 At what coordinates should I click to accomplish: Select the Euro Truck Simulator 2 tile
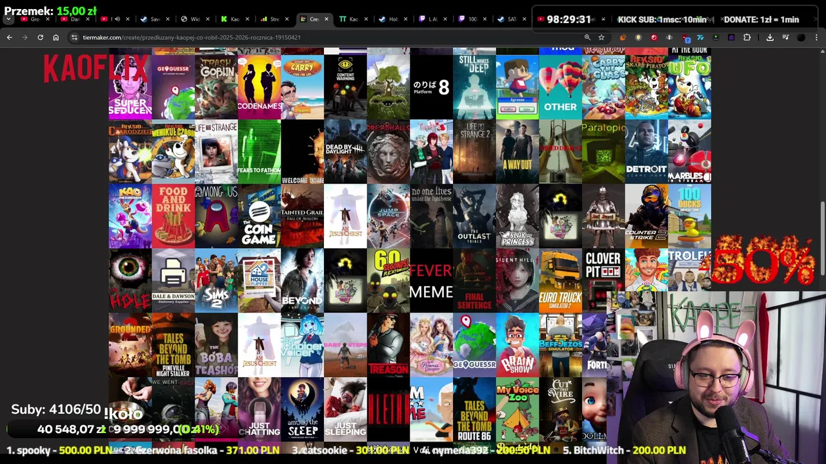pos(560,280)
